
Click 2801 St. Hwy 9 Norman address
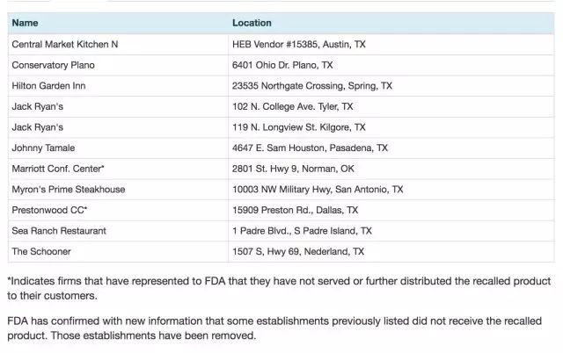point(293,169)
